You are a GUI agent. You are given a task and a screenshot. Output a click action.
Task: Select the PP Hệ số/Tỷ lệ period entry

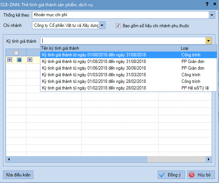tap(129, 88)
